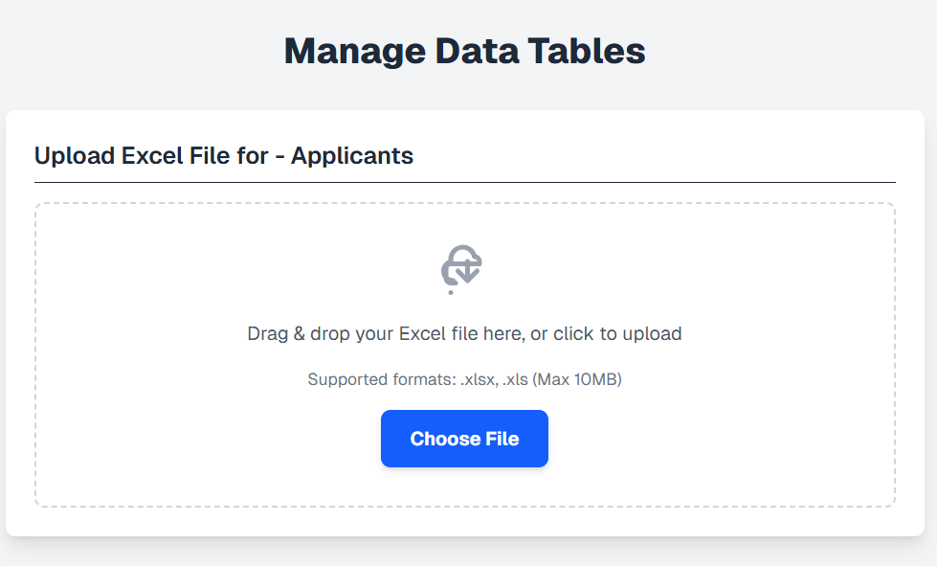Select the 'Upload Excel File for - Applicants' title
The width and height of the screenshot is (937, 566).
[224, 155]
